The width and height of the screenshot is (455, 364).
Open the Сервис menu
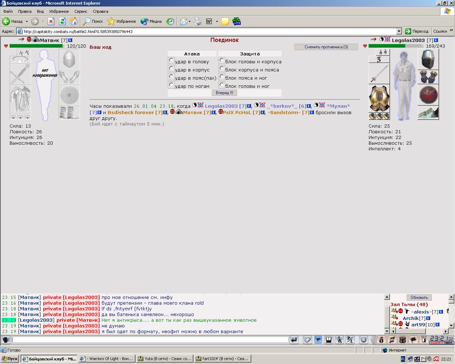pos(81,11)
